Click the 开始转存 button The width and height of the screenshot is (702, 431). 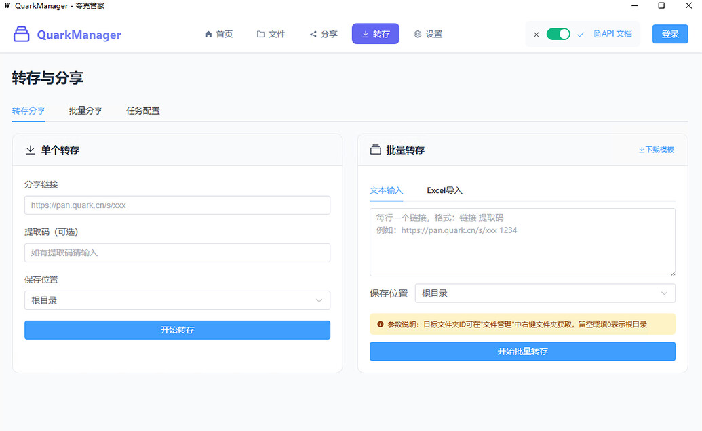point(177,330)
